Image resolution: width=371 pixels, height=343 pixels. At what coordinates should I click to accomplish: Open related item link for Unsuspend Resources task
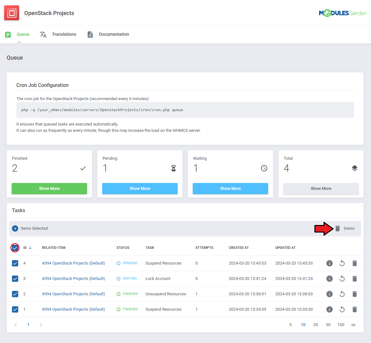[x=74, y=294]
